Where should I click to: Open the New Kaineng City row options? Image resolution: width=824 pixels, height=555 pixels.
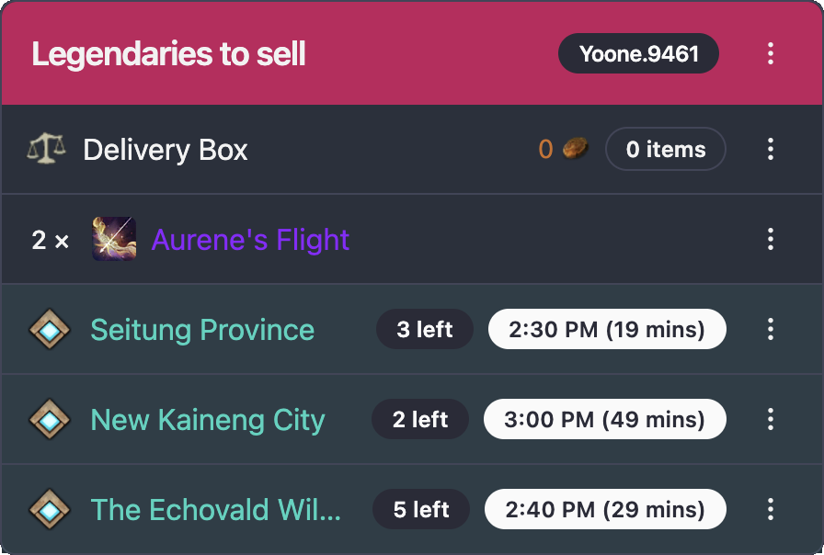pyautogui.click(x=771, y=420)
